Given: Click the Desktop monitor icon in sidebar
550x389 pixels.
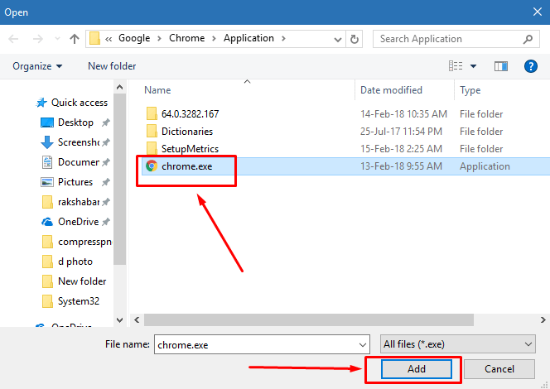Looking at the screenshot, I should (47, 122).
